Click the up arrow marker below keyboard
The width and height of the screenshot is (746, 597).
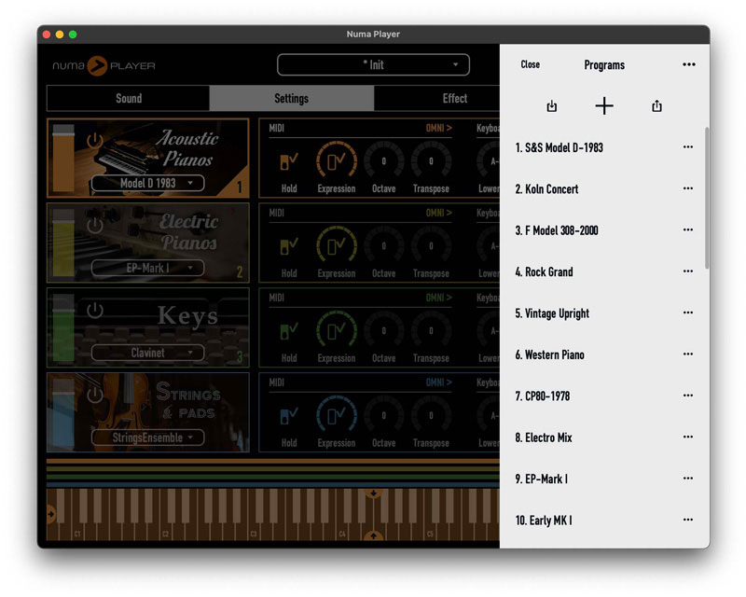tap(374, 536)
